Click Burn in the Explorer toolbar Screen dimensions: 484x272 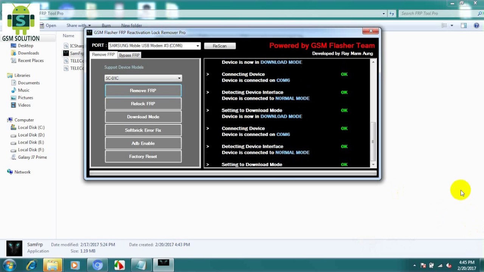click(x=106, y=26)
